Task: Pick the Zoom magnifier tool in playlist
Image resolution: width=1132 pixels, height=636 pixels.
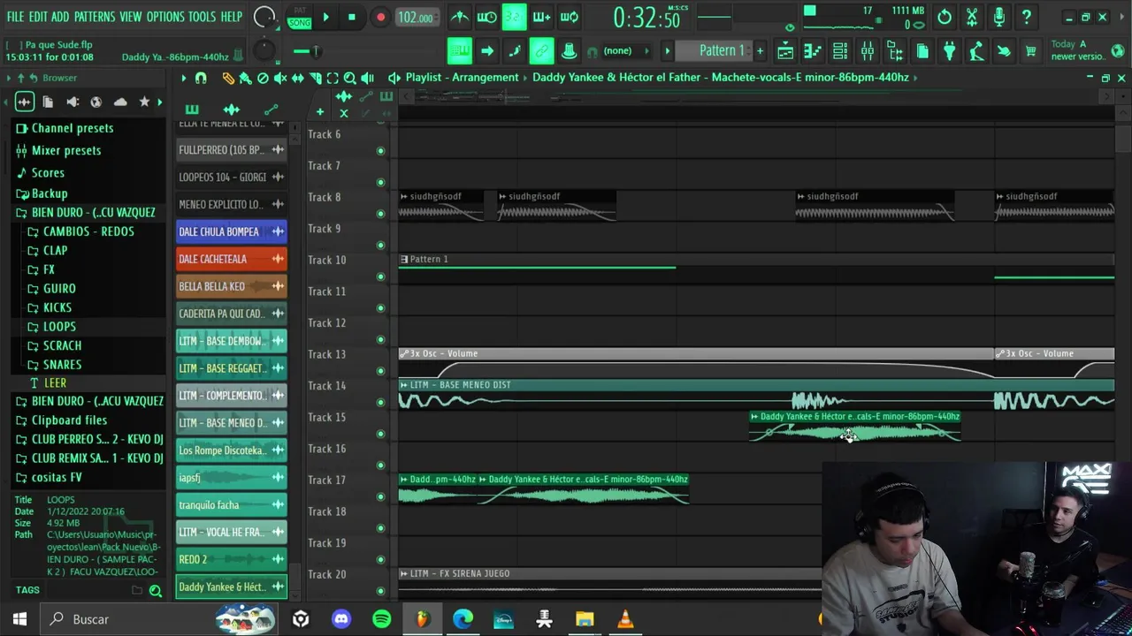Action: [350, 78]
